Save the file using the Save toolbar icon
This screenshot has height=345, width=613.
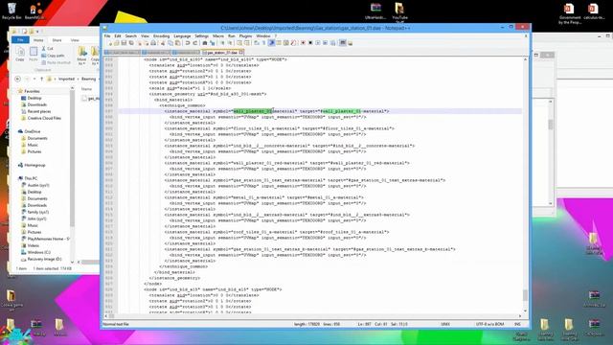click(124, 43)
